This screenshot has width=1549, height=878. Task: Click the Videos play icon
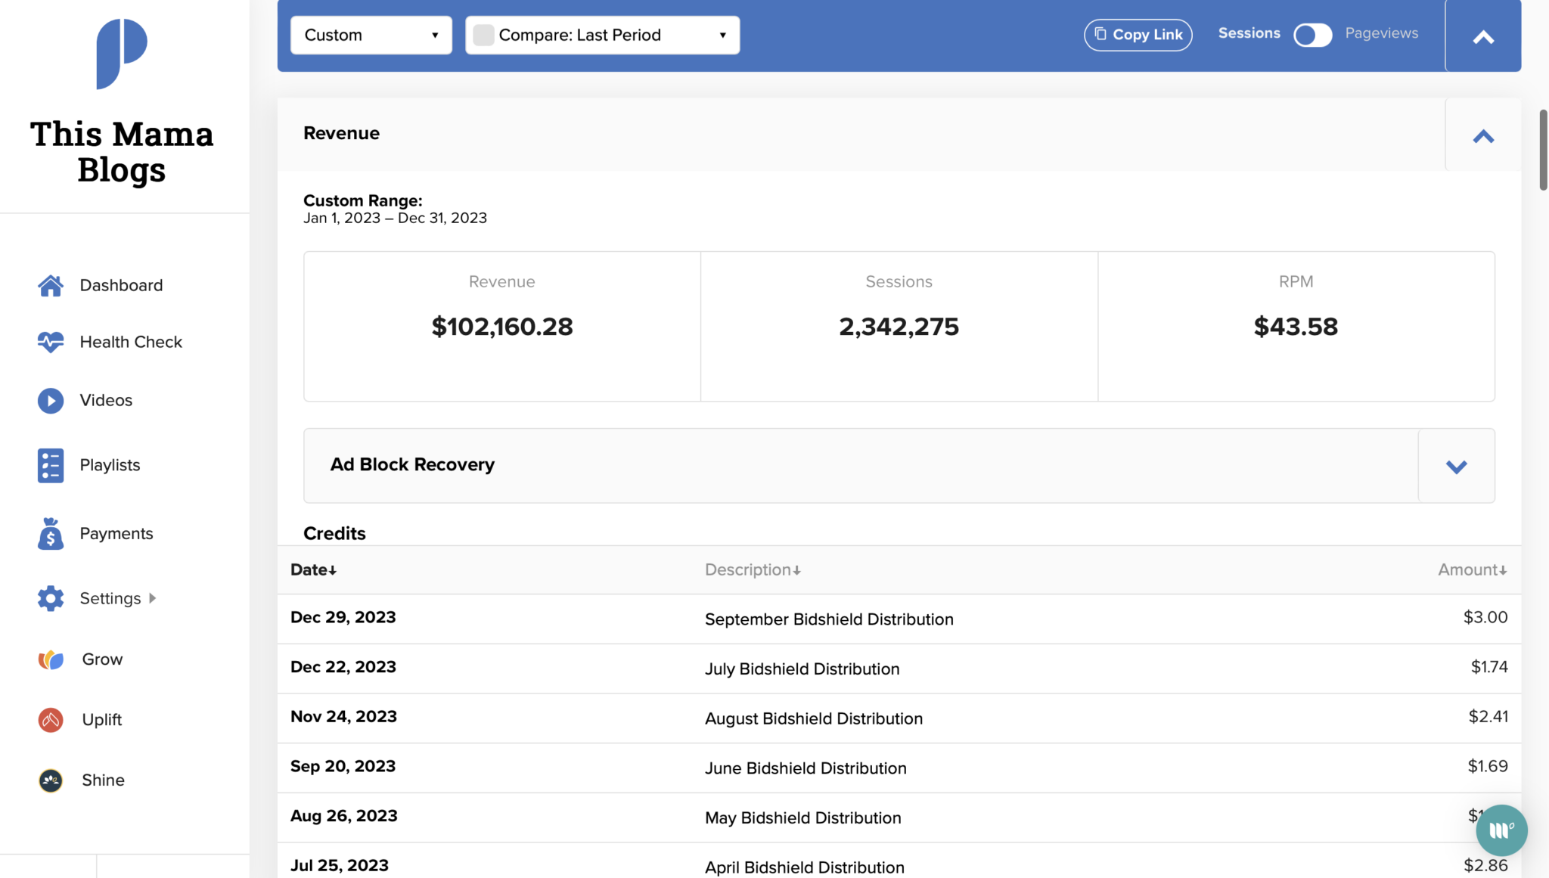pyautogui.click(x=51, y=400)
